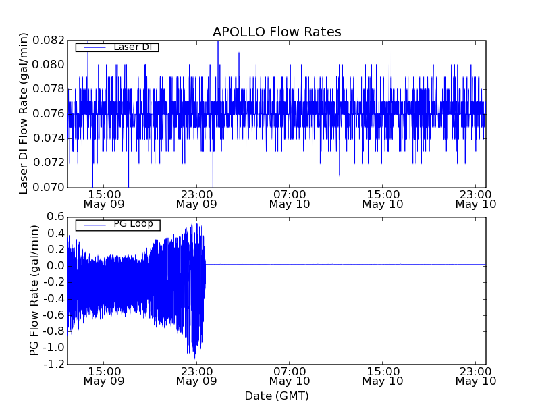Click the 'APOLLO Flow Rates' chart title
Screen dimensions: 540x405
277,32
